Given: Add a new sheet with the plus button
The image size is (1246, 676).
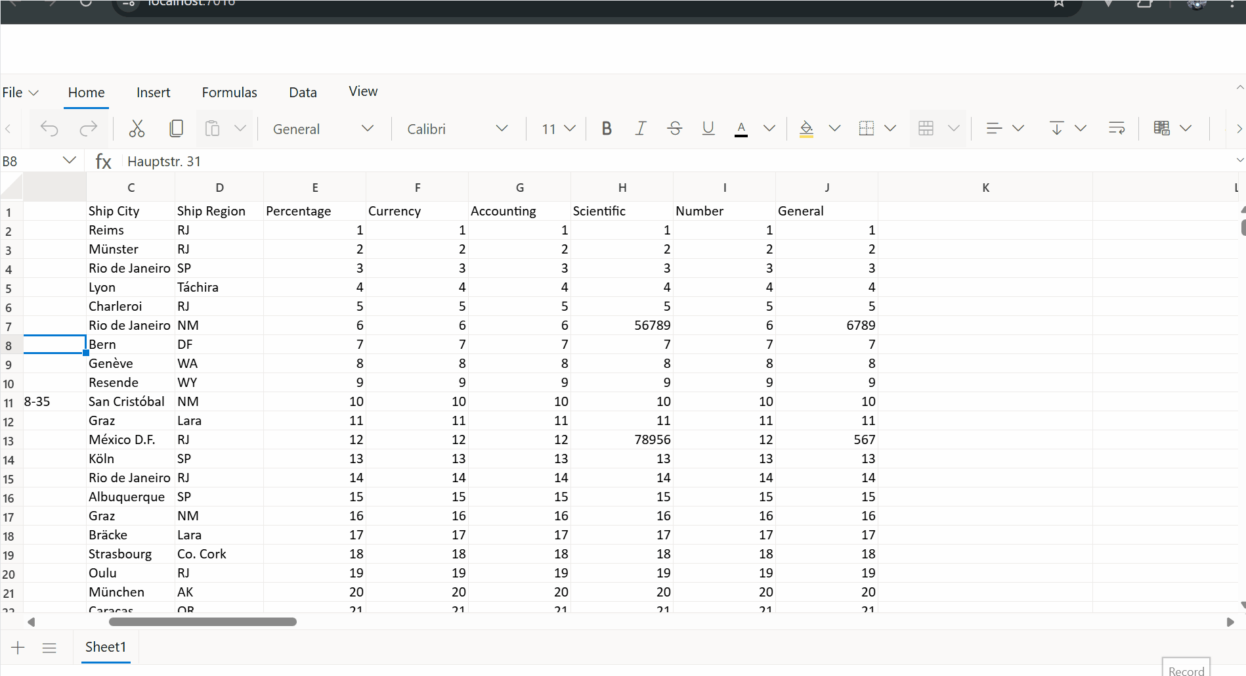Looking at the screenshot, I should pos(18,647).
